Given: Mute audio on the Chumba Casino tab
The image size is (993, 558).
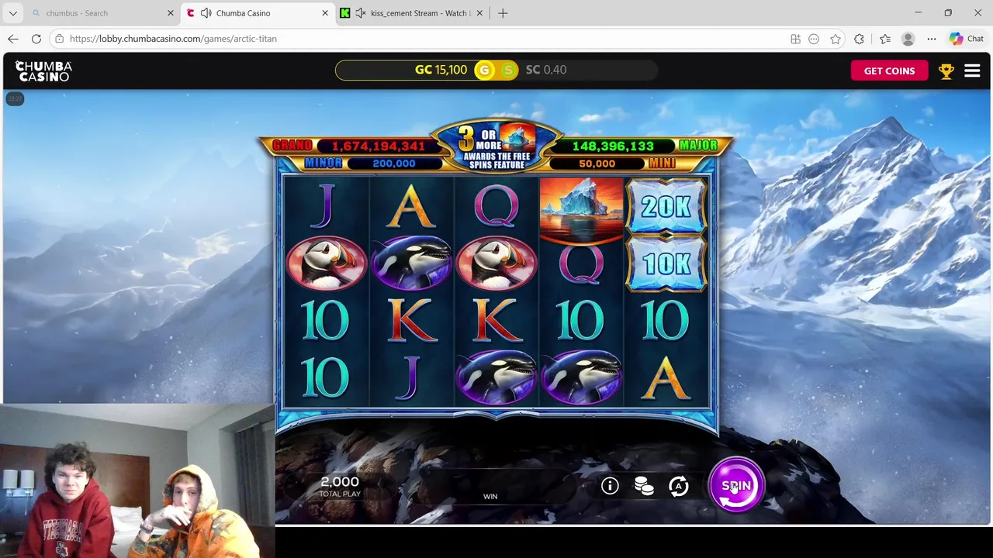Looking at the screenshot, I should 206,13.
